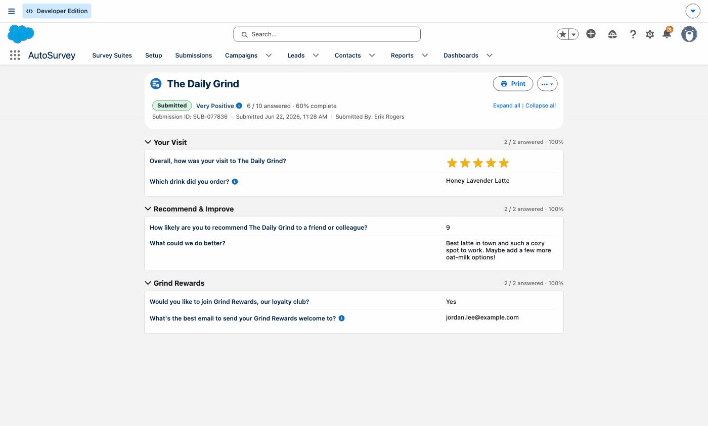Viewport: 708px width, 426px height.
Task: Collapse the Your Visit section
Action: click(x=148, y=142)
